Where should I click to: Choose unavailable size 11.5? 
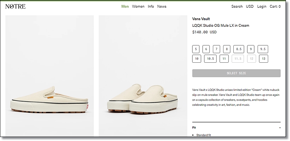click(x=238, y=59)
